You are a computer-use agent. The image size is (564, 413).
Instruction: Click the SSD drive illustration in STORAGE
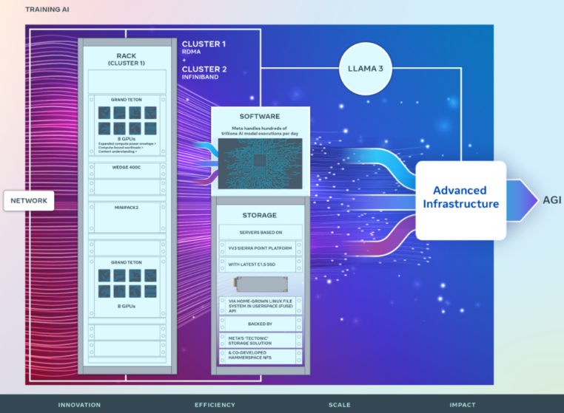point(261,284)
